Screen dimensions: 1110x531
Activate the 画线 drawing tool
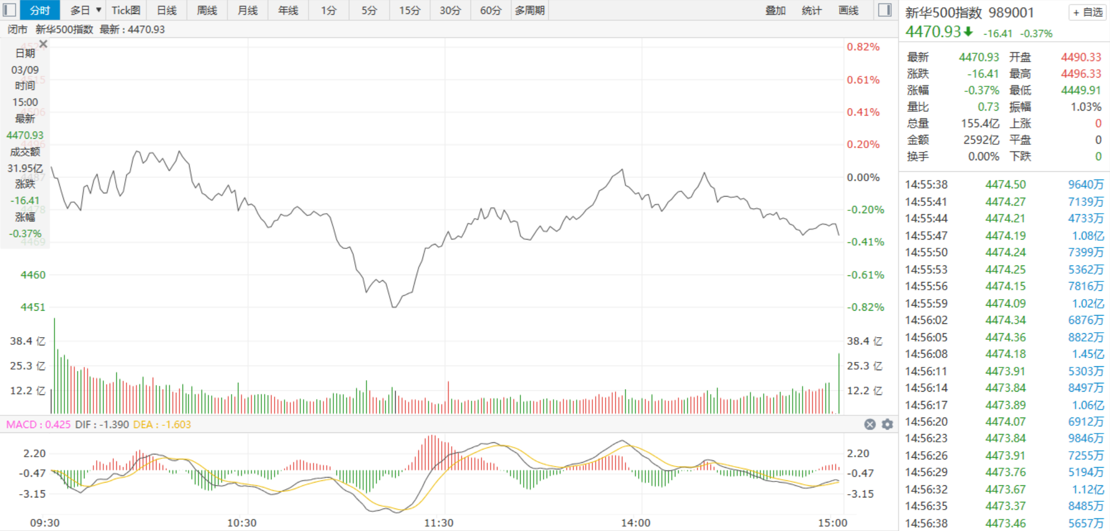tap(848, 10)
